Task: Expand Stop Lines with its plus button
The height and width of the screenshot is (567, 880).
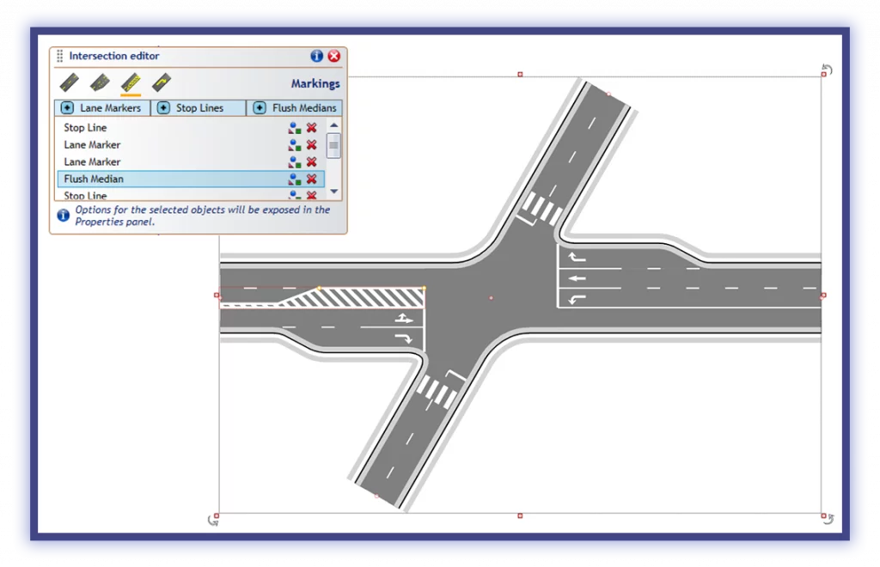Action: point(163,107)
